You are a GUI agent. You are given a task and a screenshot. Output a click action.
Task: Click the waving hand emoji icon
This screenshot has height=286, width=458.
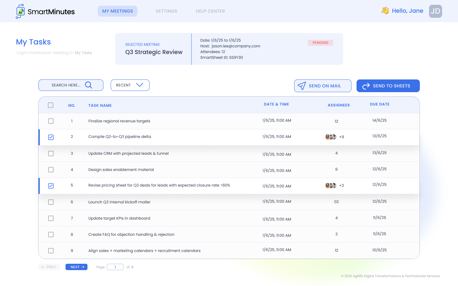click(385, 11)
